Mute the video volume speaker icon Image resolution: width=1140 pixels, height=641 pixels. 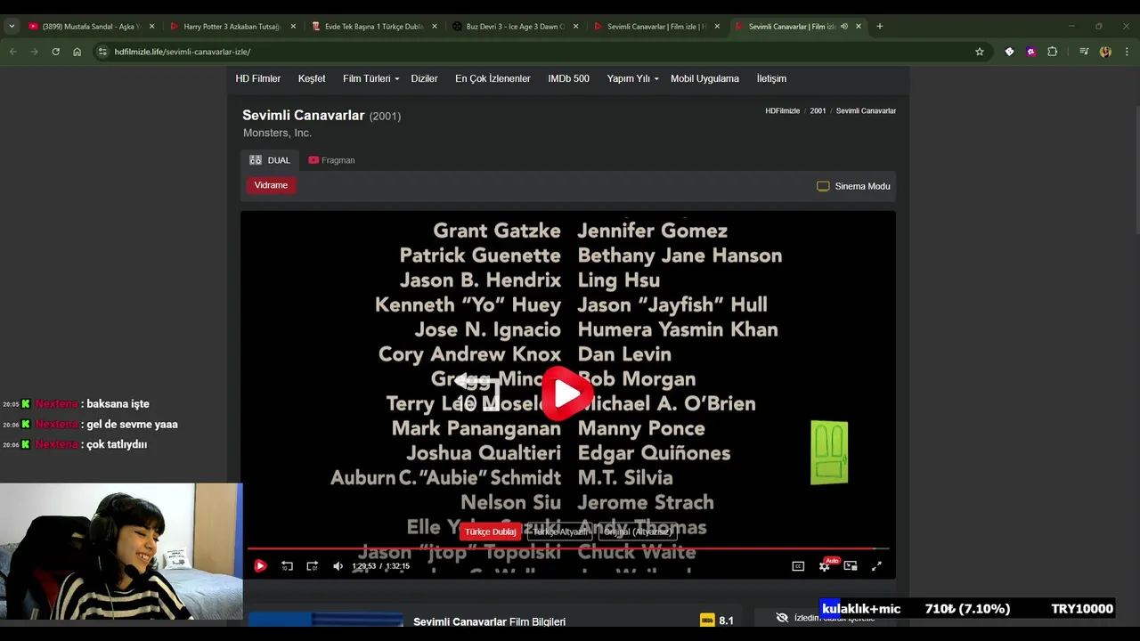click(x=338, y=566)
